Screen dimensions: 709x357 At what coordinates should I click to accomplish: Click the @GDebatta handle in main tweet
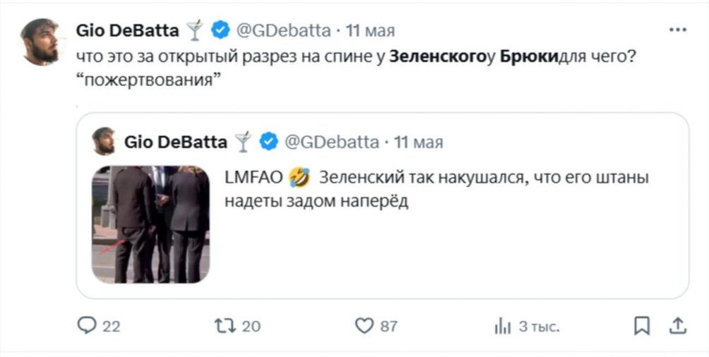point(282,30)
